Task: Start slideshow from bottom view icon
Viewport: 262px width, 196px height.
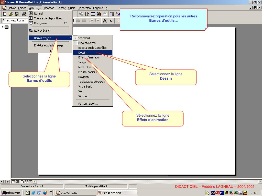Action: click(x=31, y=181)
